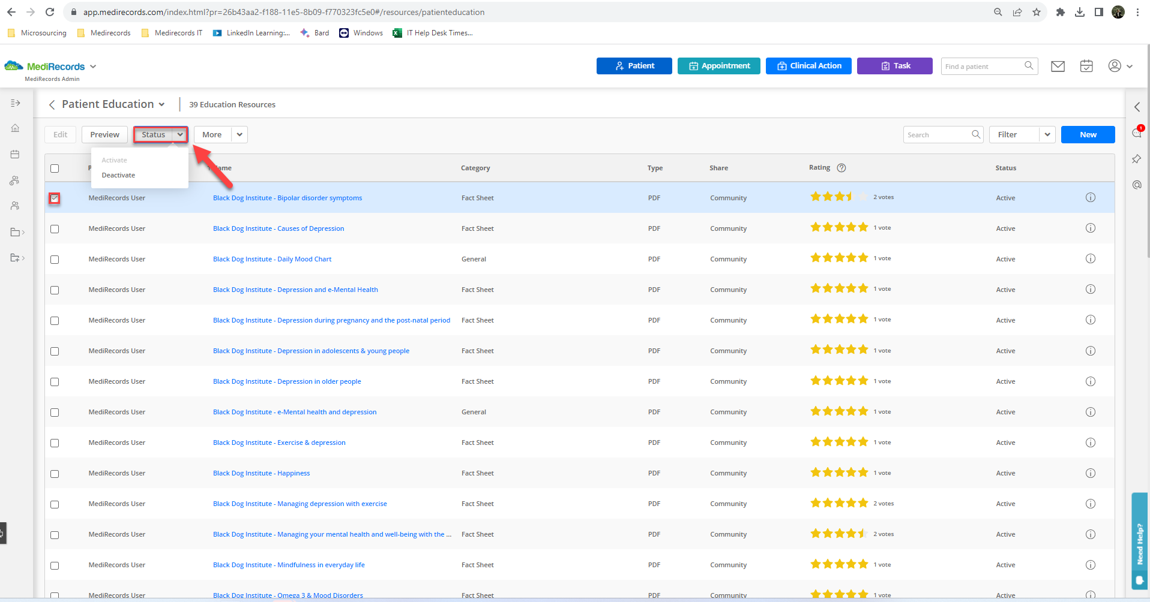Open Rating help question mark icon
This screenshot has width=1150, height=602.
841,168
